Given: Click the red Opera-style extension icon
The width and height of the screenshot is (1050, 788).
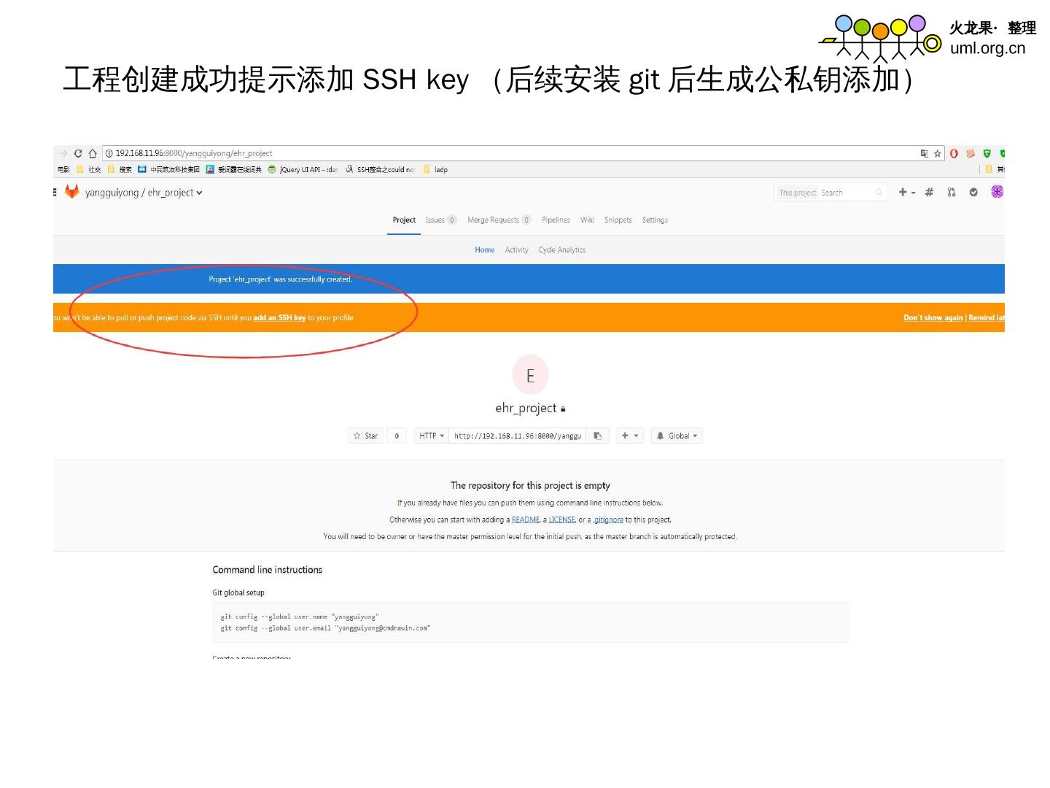Looking at the screenshot, I should [x=954, y=153].
